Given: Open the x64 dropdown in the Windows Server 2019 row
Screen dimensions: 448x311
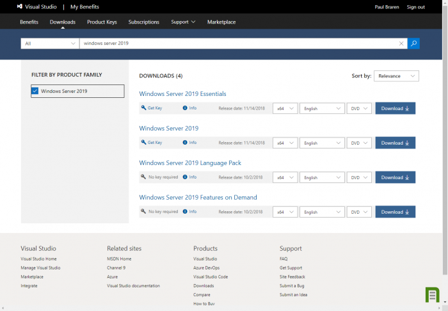Looking at the screenshot, I should pos(285,143).
